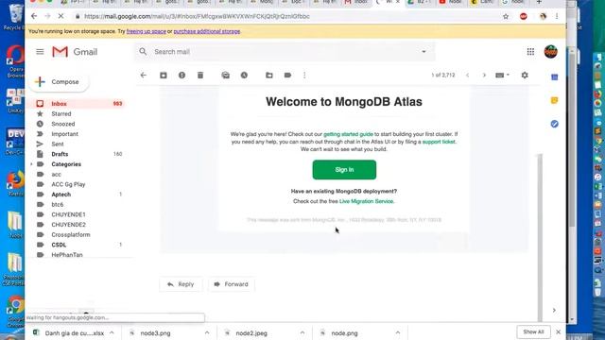
Task: Open the Google account avatar
Action: [x=550, y=51]
